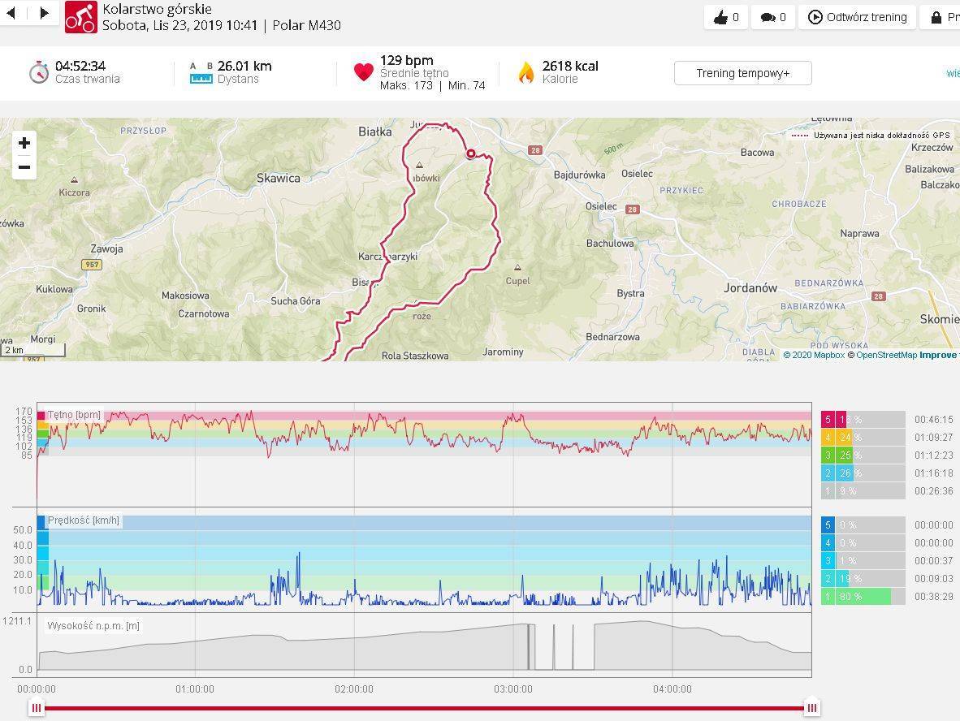
Task: Click the red mountain biking sport icon
Action: 80,17
